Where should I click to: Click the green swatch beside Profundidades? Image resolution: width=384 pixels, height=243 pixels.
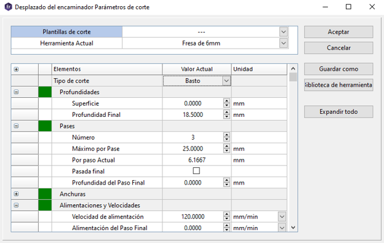45,92
